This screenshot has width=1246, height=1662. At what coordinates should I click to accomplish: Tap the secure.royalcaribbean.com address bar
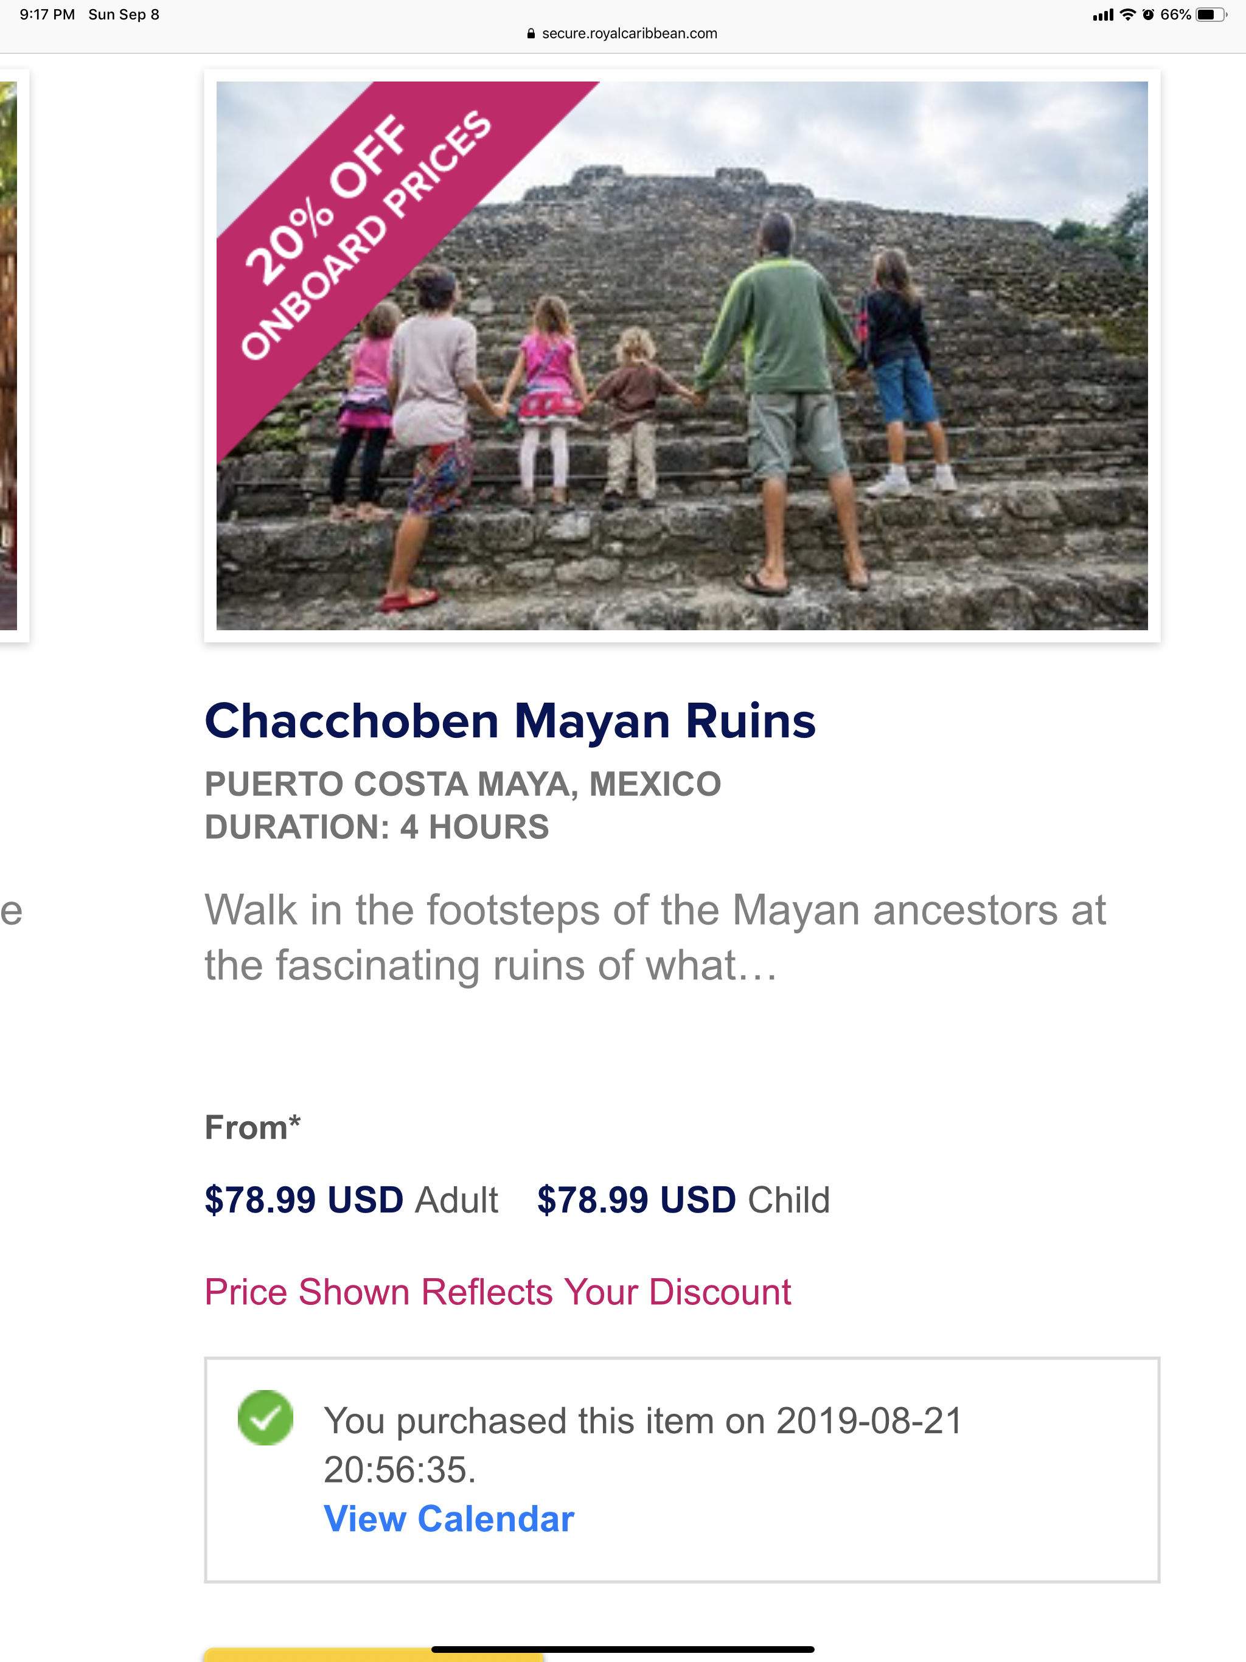tap(622, 33)
